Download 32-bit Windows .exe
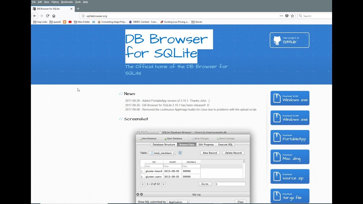Screen dimensions: 363x204 [290, 98]
